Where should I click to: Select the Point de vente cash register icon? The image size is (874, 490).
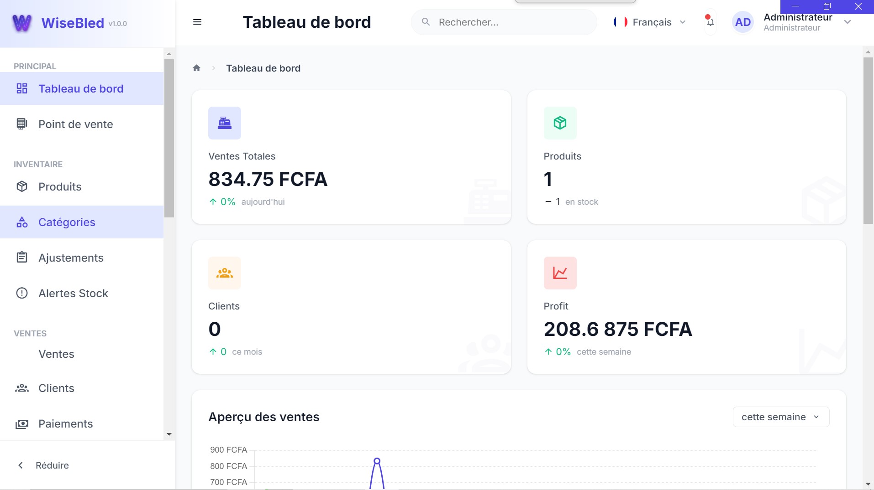pos(21,124)
